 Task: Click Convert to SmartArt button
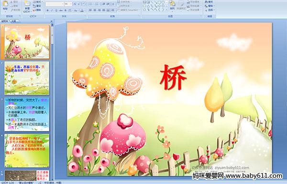click(x=129, y=10)
